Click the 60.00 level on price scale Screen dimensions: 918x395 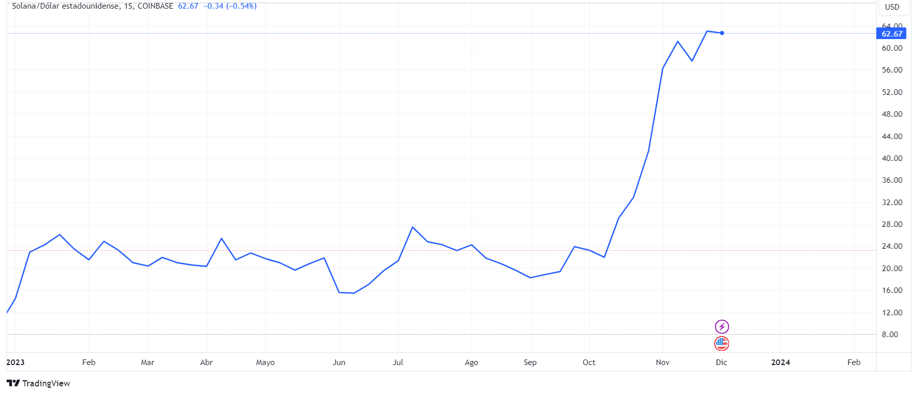coord(892,48)
